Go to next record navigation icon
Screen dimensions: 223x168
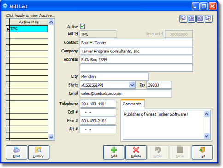[200, 19]
